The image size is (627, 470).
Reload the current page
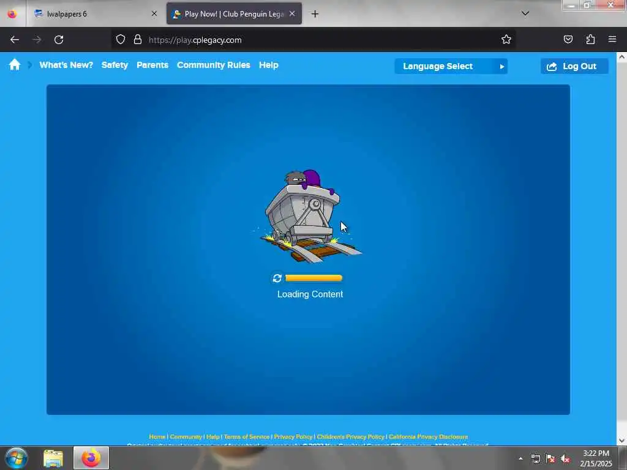pos(59,40)
